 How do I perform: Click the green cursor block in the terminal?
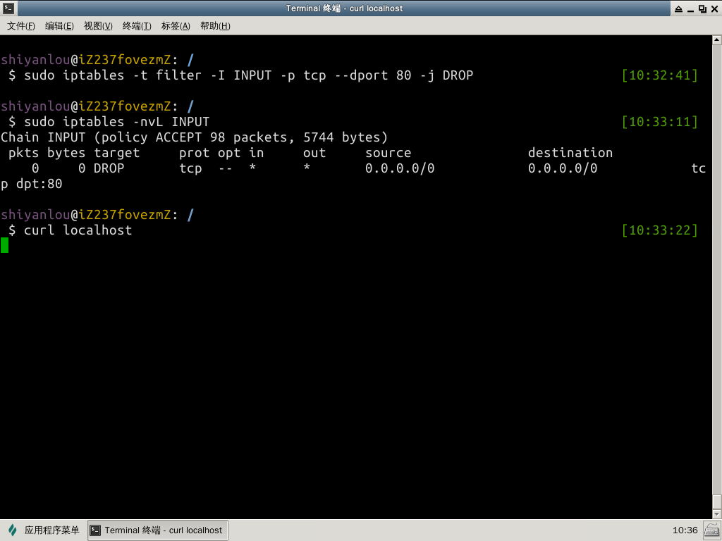click(x=5, y=245)
